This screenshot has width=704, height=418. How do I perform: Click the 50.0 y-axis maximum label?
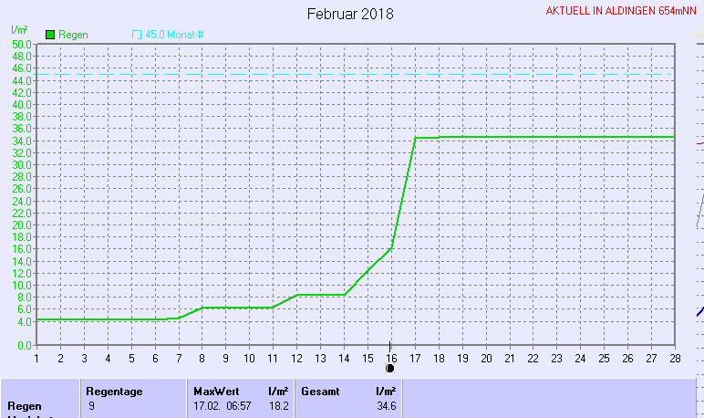22,44
